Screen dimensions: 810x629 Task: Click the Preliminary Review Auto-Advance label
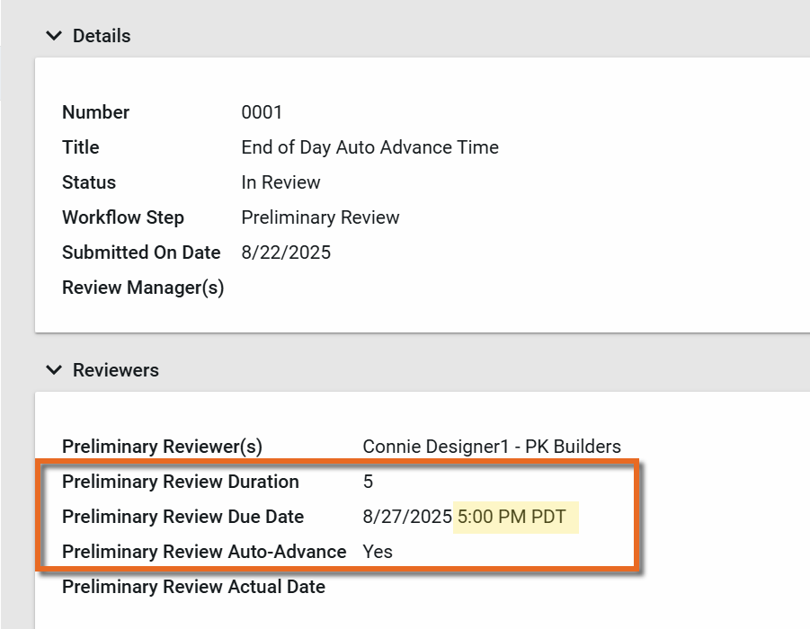[204, 552]
